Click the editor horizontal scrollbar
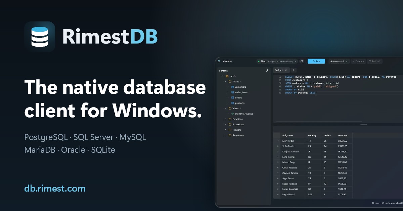Screen dimensions: 403x211 tap(319, 122)
